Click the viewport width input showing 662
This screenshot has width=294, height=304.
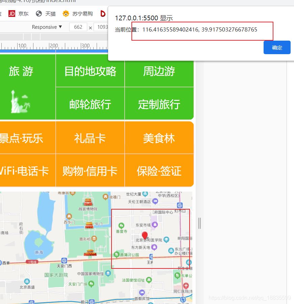(x=78, y=27)
